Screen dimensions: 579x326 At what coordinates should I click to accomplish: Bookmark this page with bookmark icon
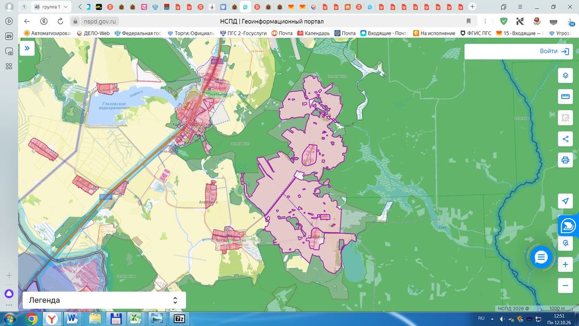click(x=469, y=21)
